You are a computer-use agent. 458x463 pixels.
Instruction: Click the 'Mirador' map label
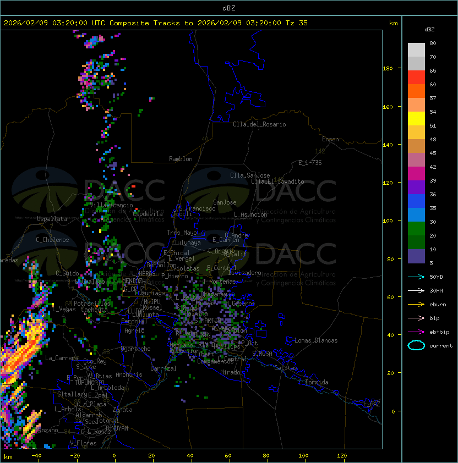click(232, 372)
